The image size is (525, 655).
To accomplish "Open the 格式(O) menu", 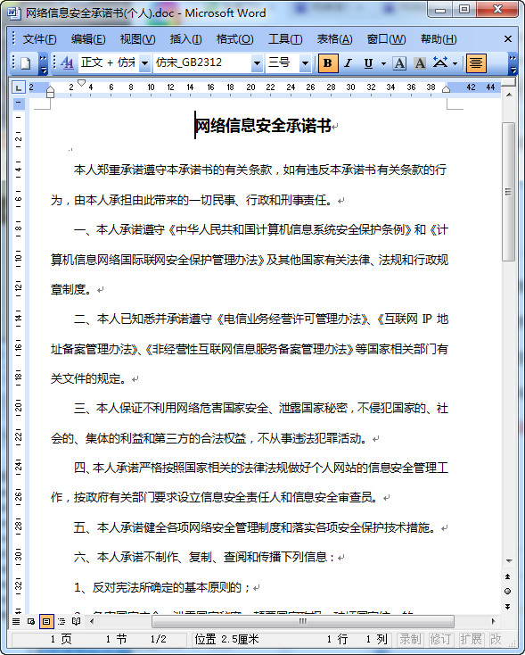I will 234,39.
